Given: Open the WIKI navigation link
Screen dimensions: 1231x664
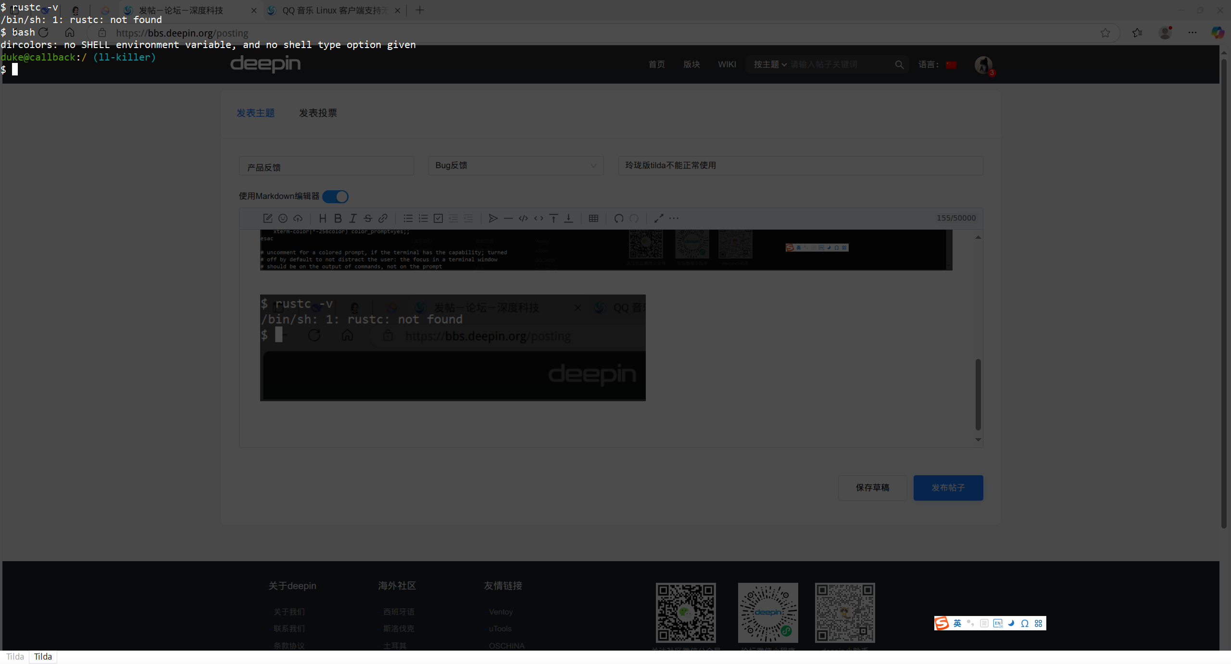Looking at the screenshot, I should [x=727, y=64].
